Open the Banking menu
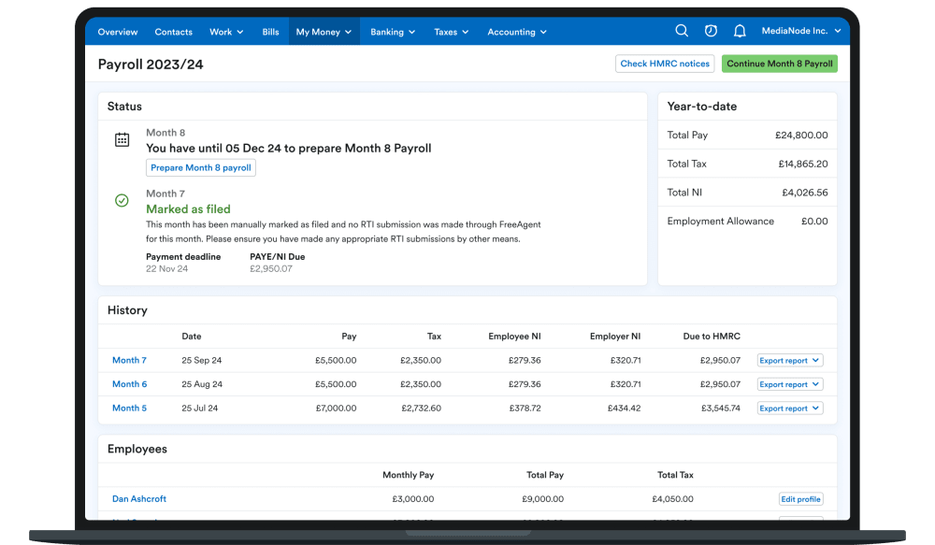The width and height of the screenshot is (935, 545). pos(393,32)
